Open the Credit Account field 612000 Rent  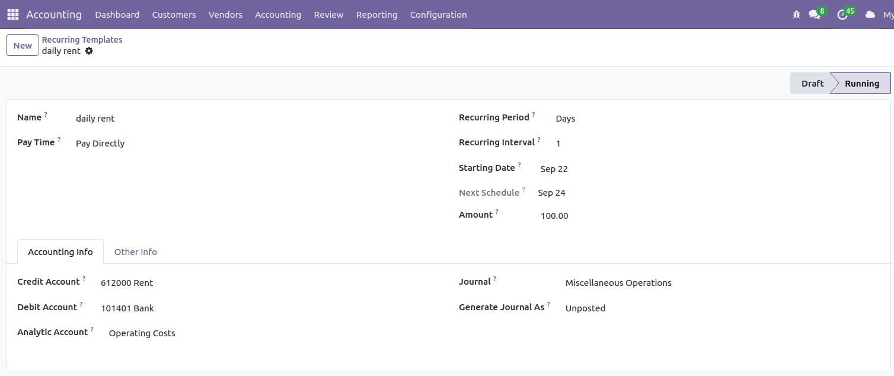coord(127,283)
